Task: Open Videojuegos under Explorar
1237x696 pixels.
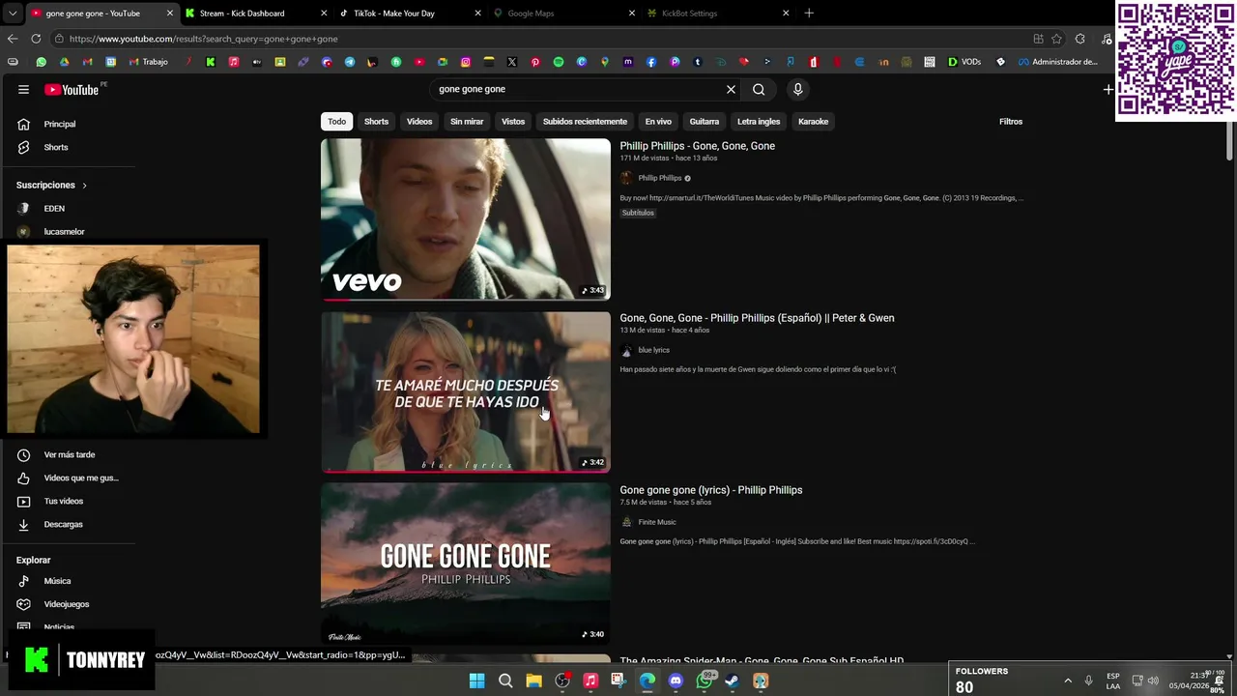Action: pyautogui.click(x=68, y=604)
